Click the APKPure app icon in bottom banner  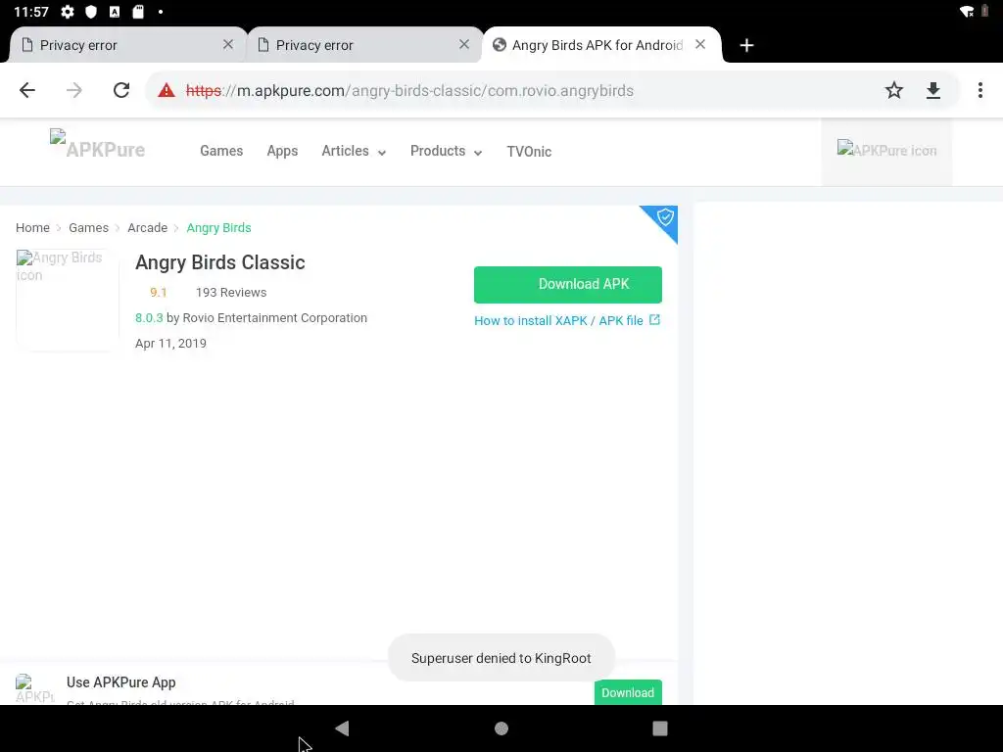[34, 688]
